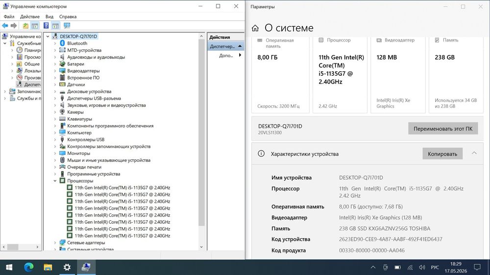Open File Explorer from the taskbar
This screenshot has width=490, height=275.
pyautogui.click(x=48, y=267)
